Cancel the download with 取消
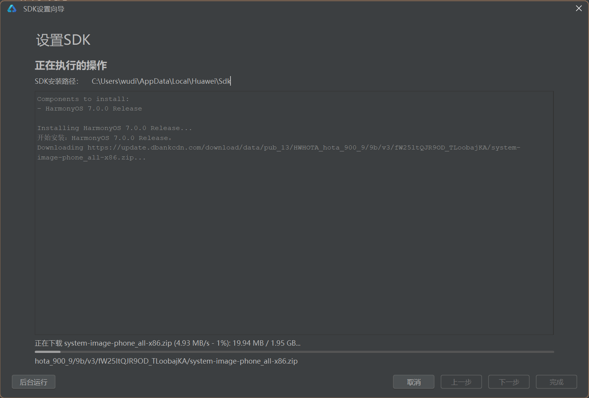Screen dimensions: 589x398 tap(414, 382)
